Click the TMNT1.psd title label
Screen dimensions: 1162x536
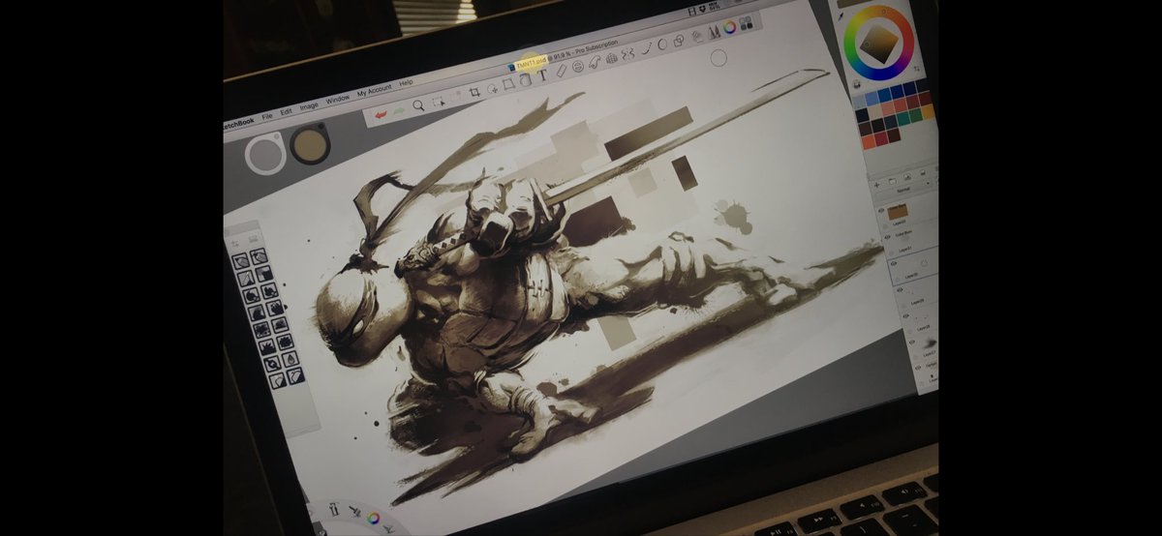(533, 63)
